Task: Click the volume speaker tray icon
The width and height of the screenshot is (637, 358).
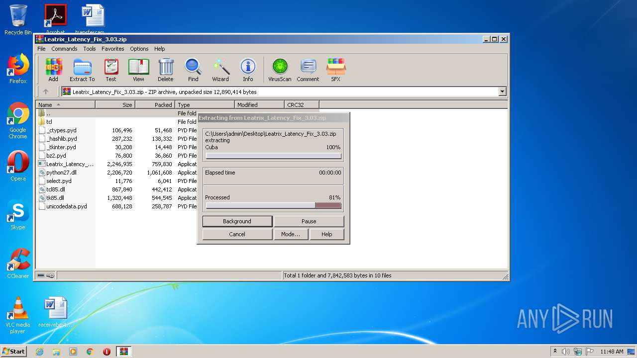Action: point(566,352)
